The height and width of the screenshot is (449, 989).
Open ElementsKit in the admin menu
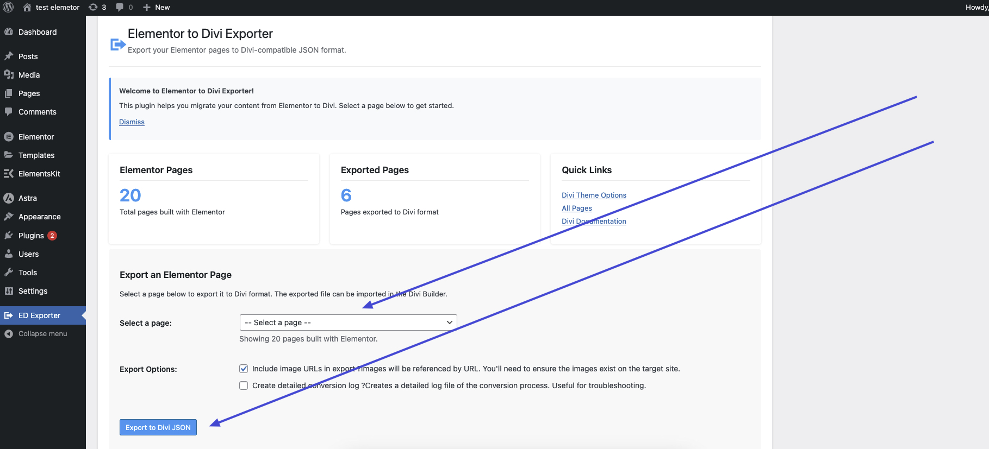[x=39, y=174]
